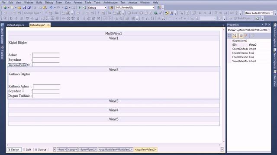Click the Categorized icon in Properties
Screen dimensions: 277x155
coord(230,36)
